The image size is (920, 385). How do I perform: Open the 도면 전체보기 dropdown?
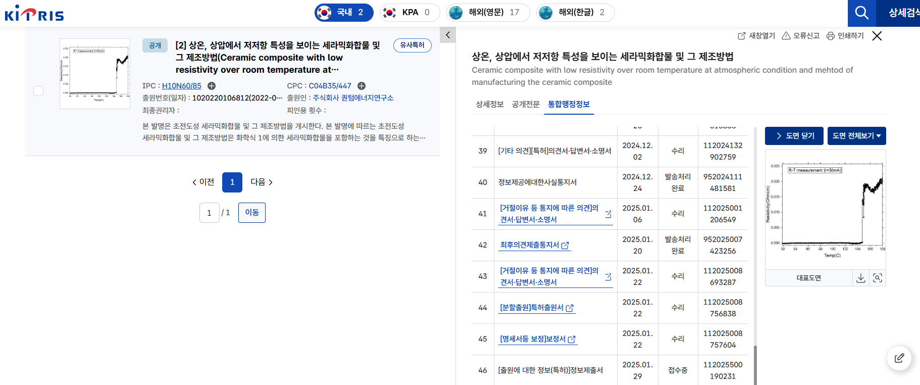856,136
